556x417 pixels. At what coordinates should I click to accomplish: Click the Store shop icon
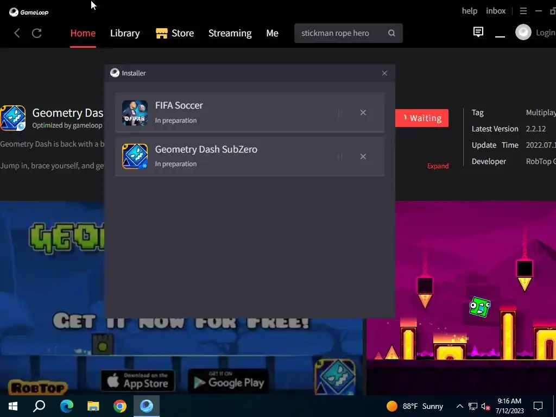coord(162,33)
